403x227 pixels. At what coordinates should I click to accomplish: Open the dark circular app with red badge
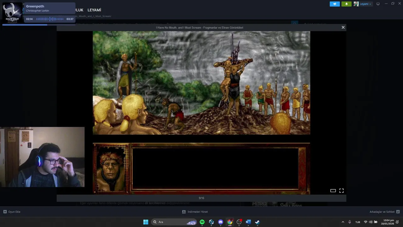239,222
